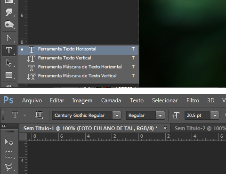226x174 pixels.
Task: Expand the font family dropdown arrow
Action: (117, 116)
